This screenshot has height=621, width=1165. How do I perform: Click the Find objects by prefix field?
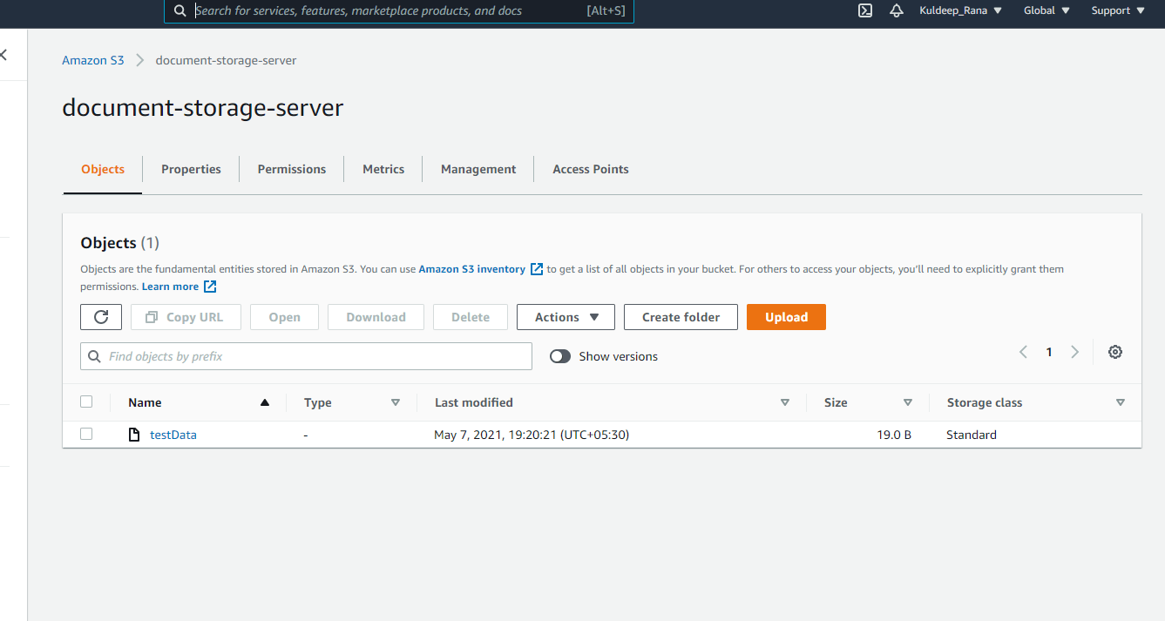306,356
